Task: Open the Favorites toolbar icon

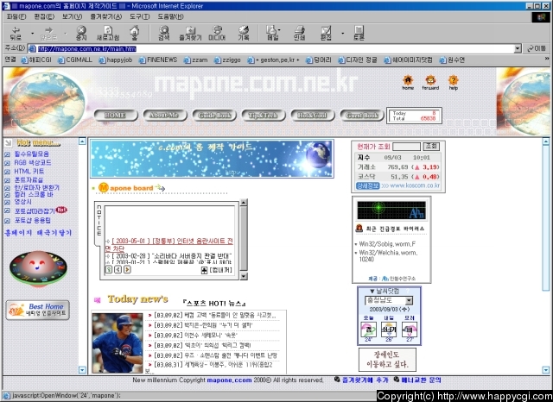Action: point(190,33)
